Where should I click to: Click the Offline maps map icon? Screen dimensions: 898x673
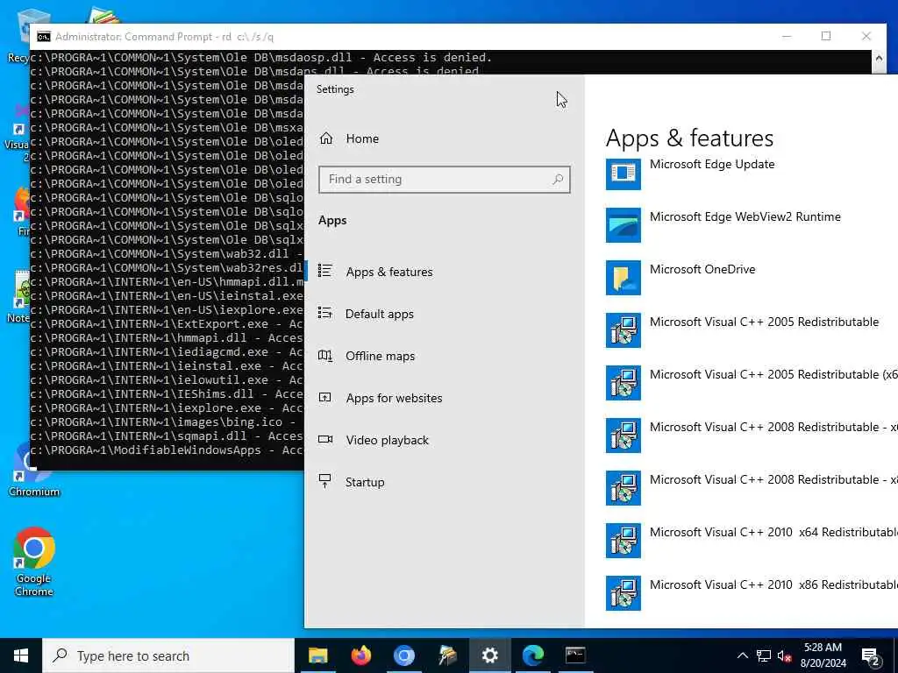click(325, 356)
